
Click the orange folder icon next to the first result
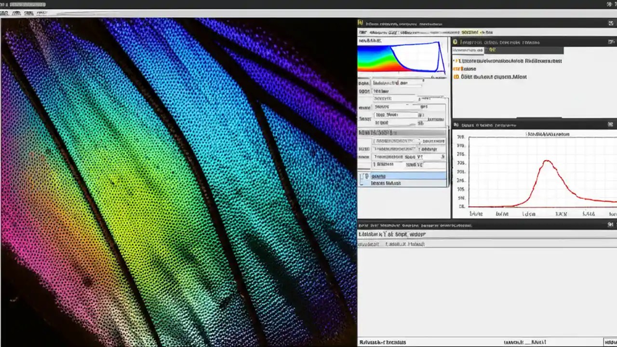coord(456,61)
